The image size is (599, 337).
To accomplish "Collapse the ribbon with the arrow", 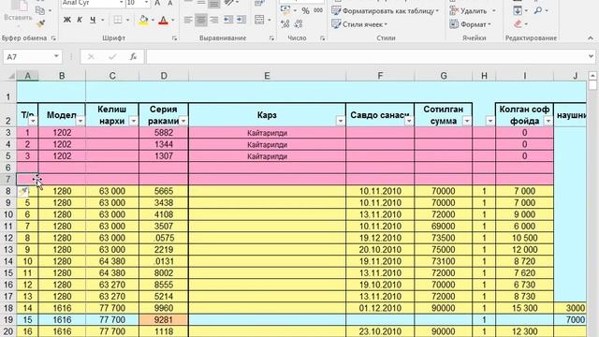I will click(x=591, y=38).
